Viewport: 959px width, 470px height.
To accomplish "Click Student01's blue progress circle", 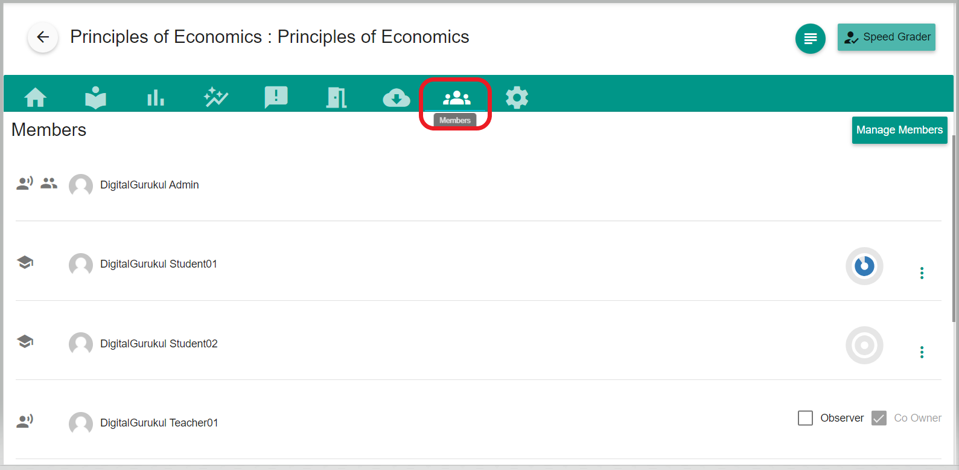I will pyautogui.click(x=864, y=266).
